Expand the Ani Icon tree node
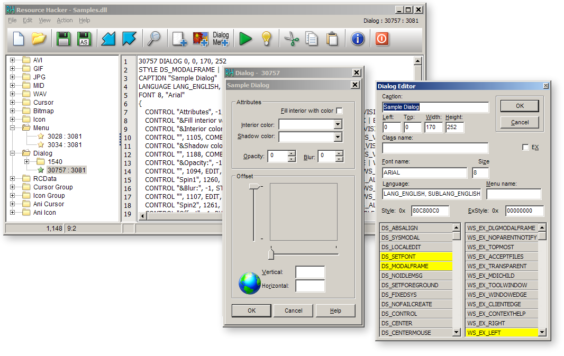This screenshot has width=564, height=356. coord(13,213)
